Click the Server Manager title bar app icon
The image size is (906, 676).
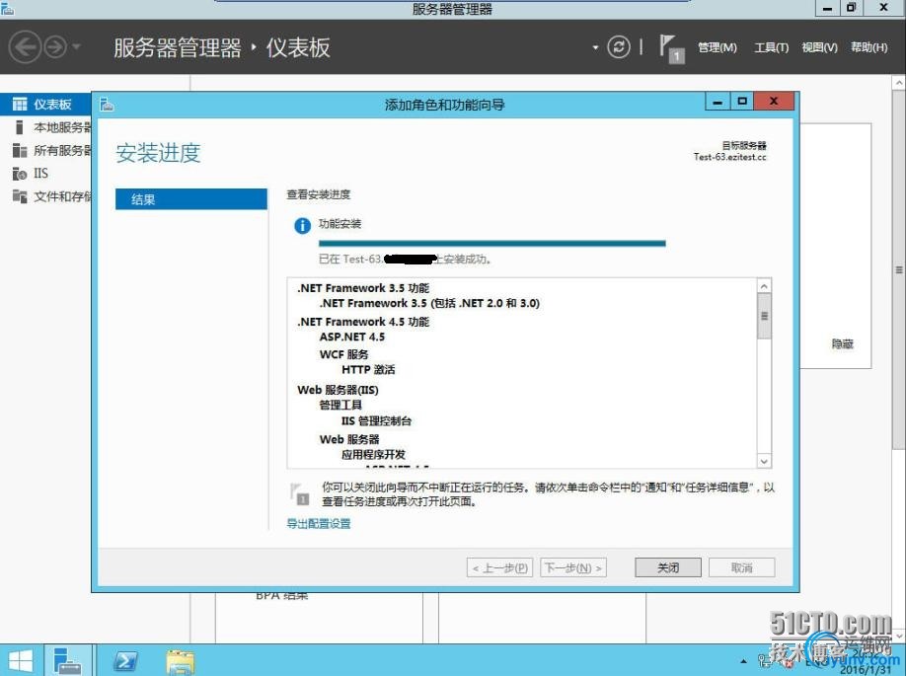coord(8,8)
